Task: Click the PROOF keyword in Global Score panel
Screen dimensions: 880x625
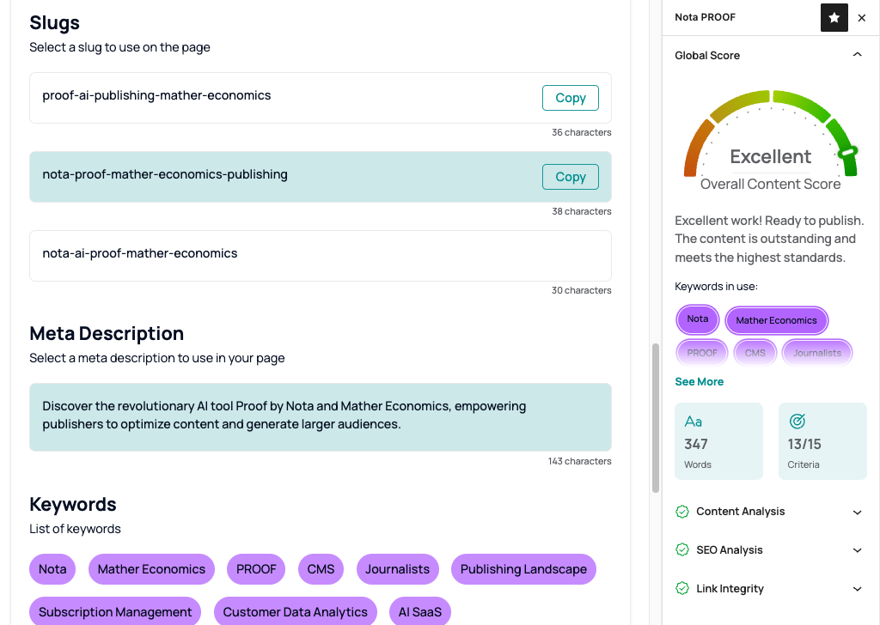Action: [x=702, y=353]
